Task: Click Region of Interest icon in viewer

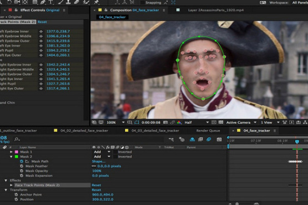Action: pos(214,122)
